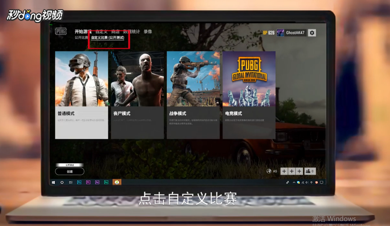
Task: Click the network tray icon
Action: click(x=303, y=183)
